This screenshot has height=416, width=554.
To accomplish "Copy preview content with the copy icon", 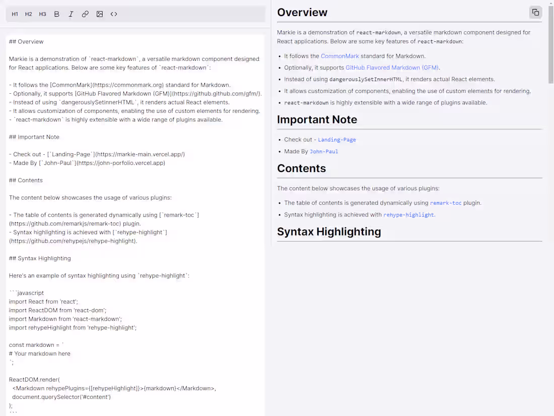I will [x=536, y=13].
